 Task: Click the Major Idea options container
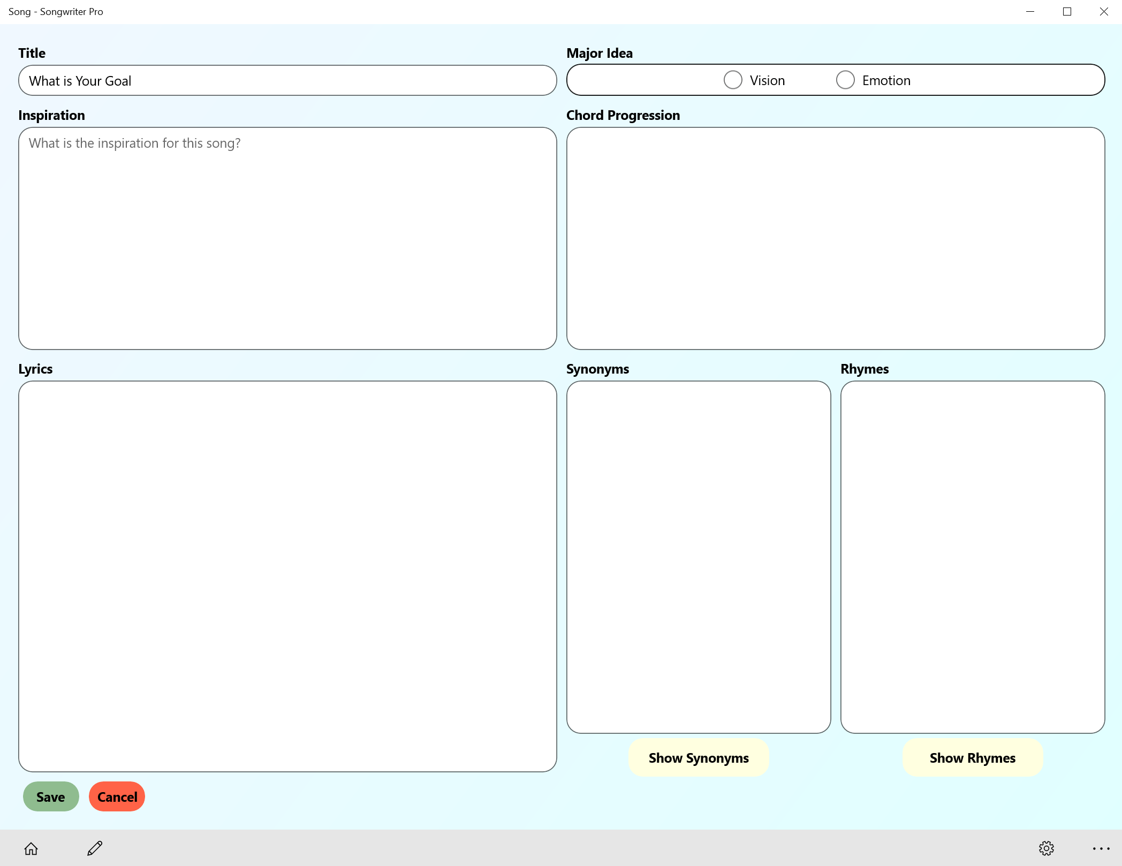tap(642, 80)
